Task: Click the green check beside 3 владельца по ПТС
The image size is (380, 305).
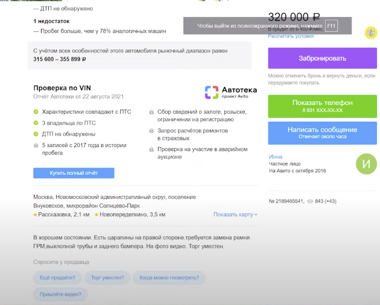Action: pos(36,123)
